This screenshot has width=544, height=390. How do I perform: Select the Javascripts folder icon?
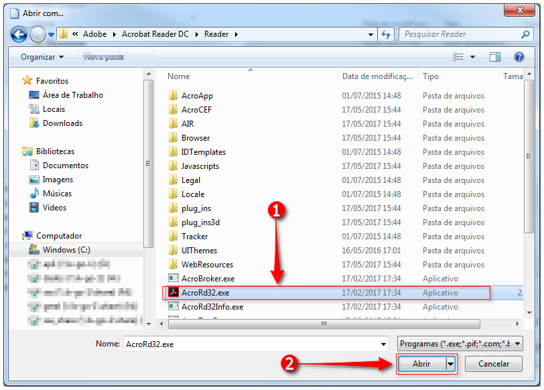(x=173, y=166)
